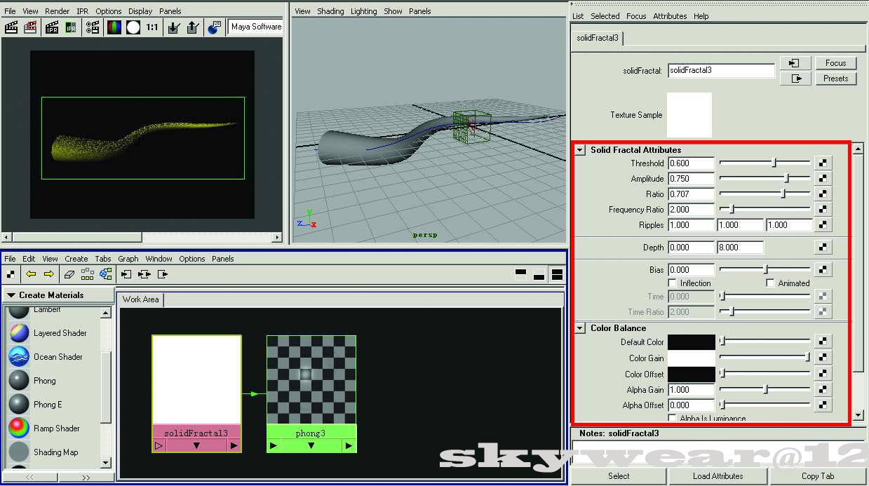
Task: Click Hypershade input and output connections icon
Action: pos(144,274)
